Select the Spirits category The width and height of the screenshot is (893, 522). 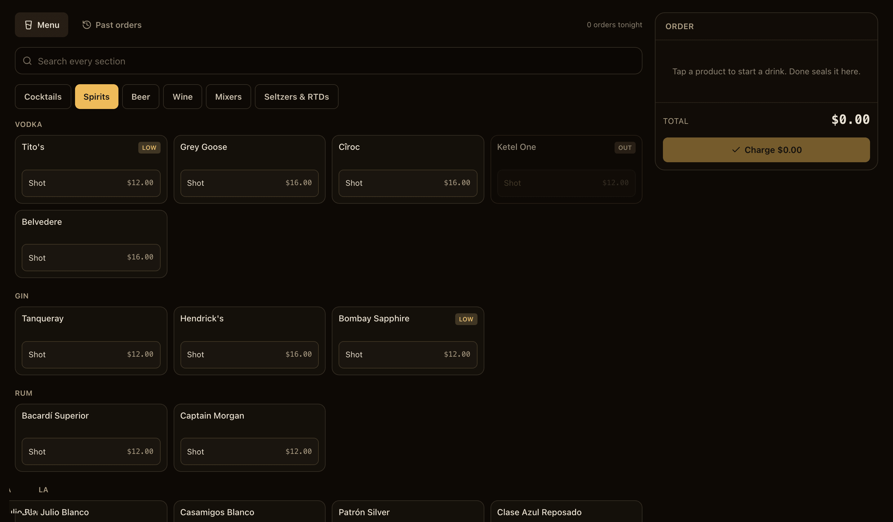(96, 97)
